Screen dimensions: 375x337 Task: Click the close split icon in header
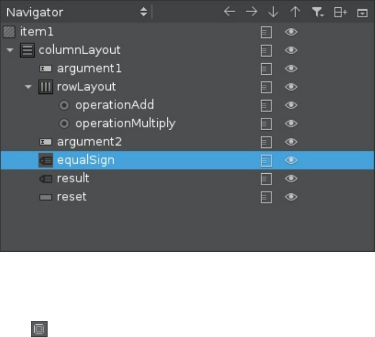click(362, 12)
